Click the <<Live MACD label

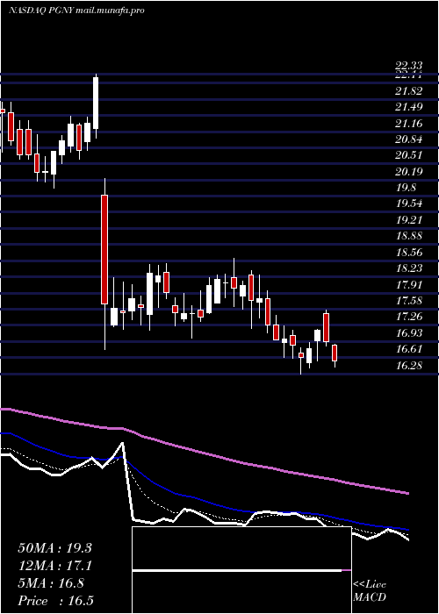(370, 591)
